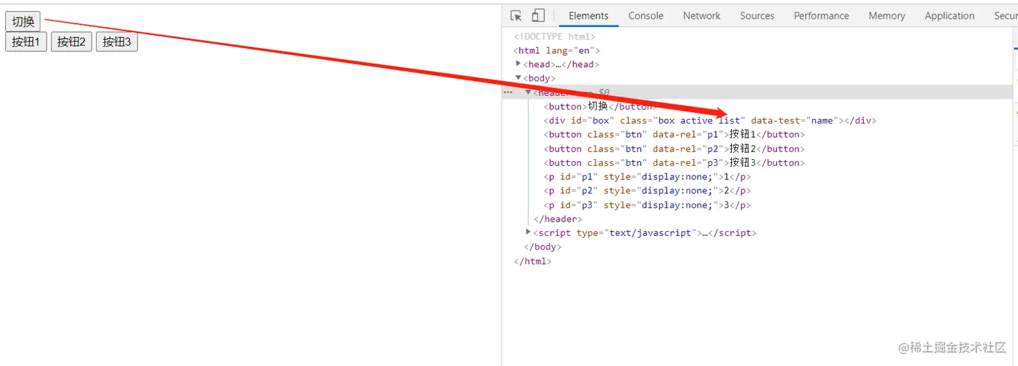
Task: Click the 按钮1 button
Action: pyautogui.click(x=26, y=42)
